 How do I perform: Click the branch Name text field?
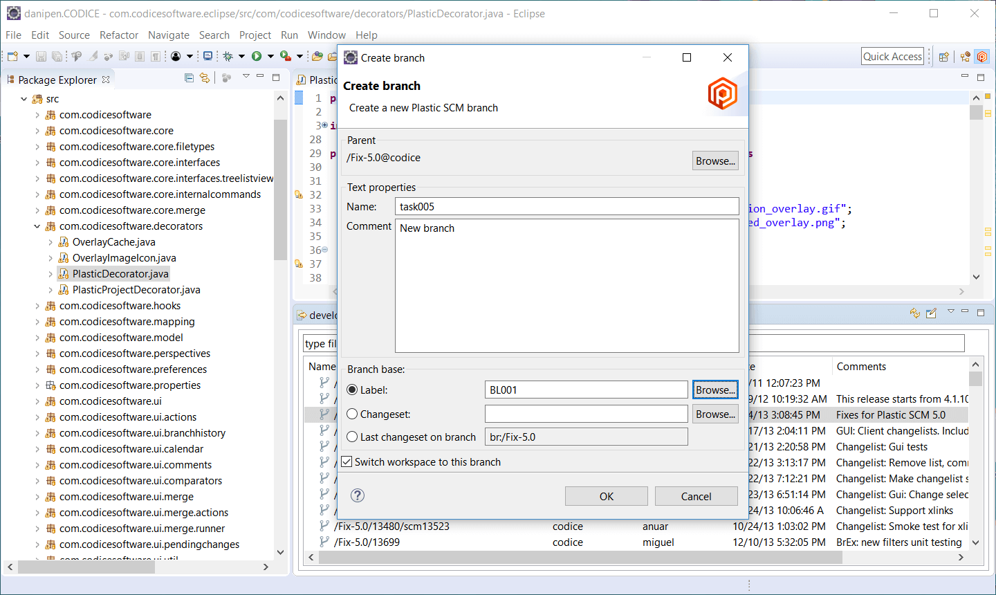point(566,207)
